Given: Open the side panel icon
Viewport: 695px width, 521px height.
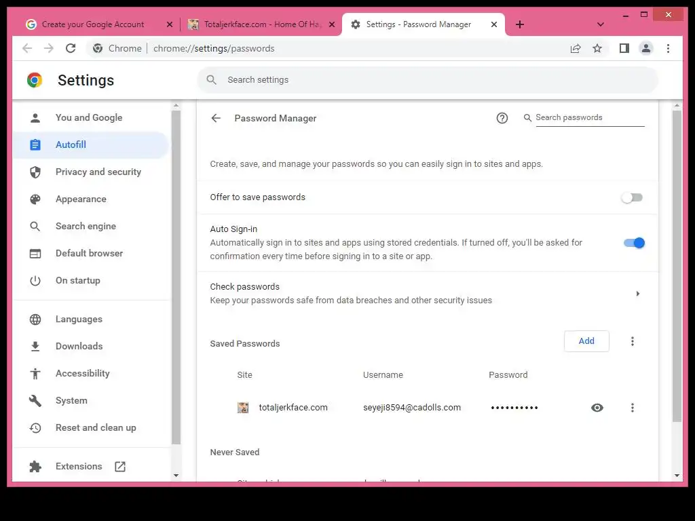Looking at the screenshot, I should [x=624, y=48].
